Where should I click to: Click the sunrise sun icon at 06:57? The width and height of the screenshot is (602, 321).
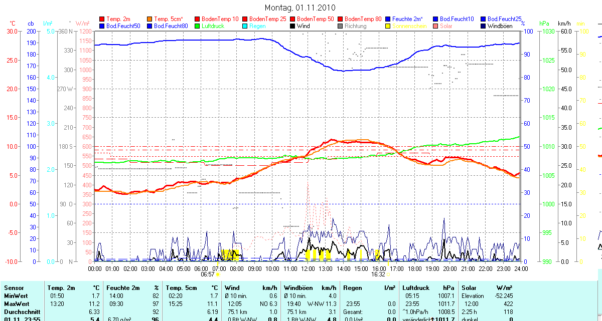point(218,274)
